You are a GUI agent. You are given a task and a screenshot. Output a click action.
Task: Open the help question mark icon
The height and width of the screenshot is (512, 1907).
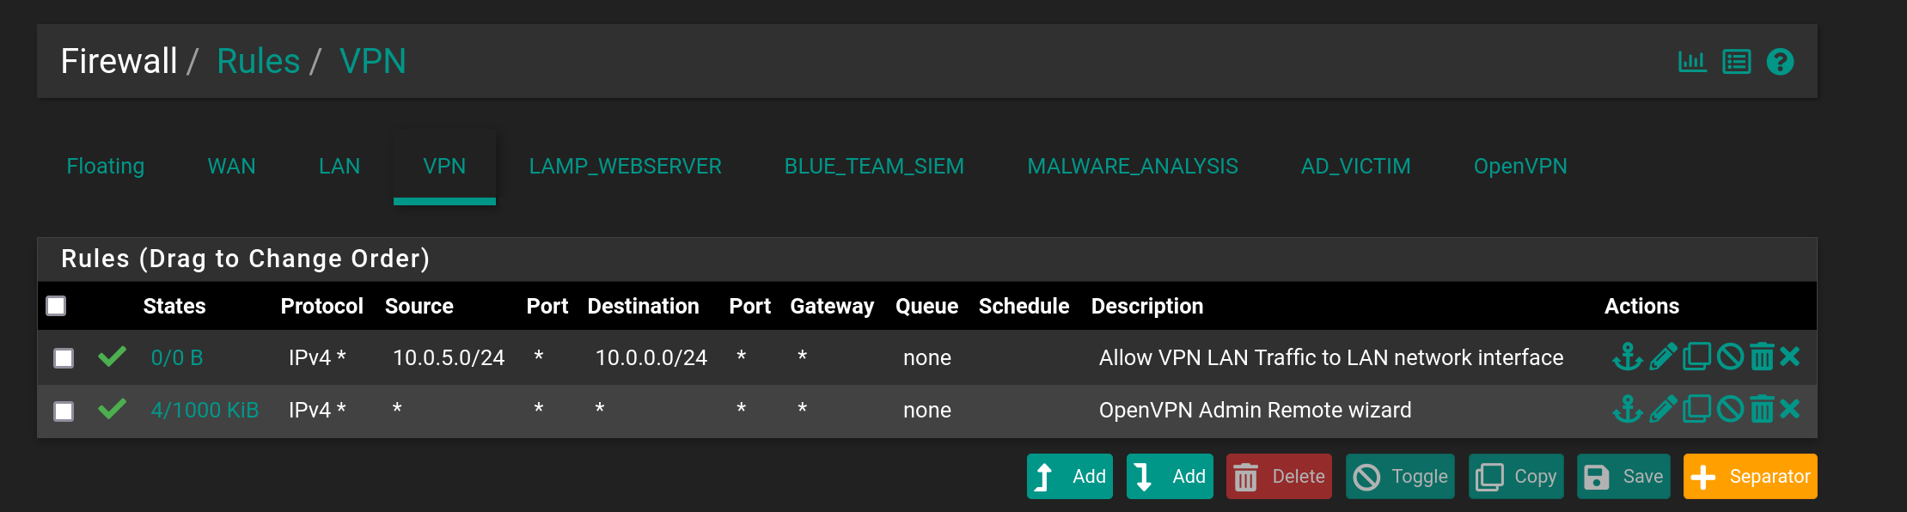[x=1780, y=62]
